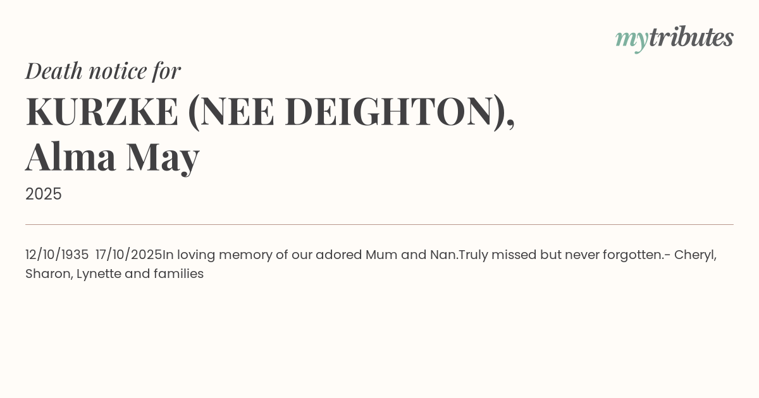Select the birth date 12/10/1935
Image resolution: width=759 pixels, height=398 pixels.
[x=57, y=255]
